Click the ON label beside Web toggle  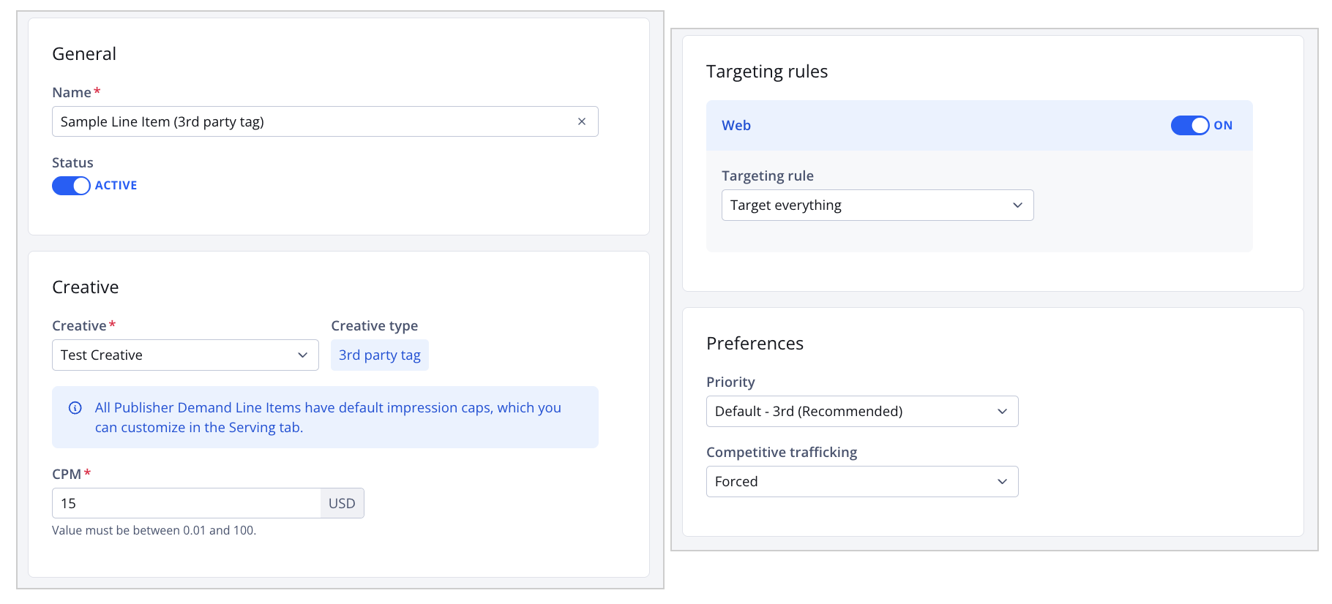tap(1223, 126)
